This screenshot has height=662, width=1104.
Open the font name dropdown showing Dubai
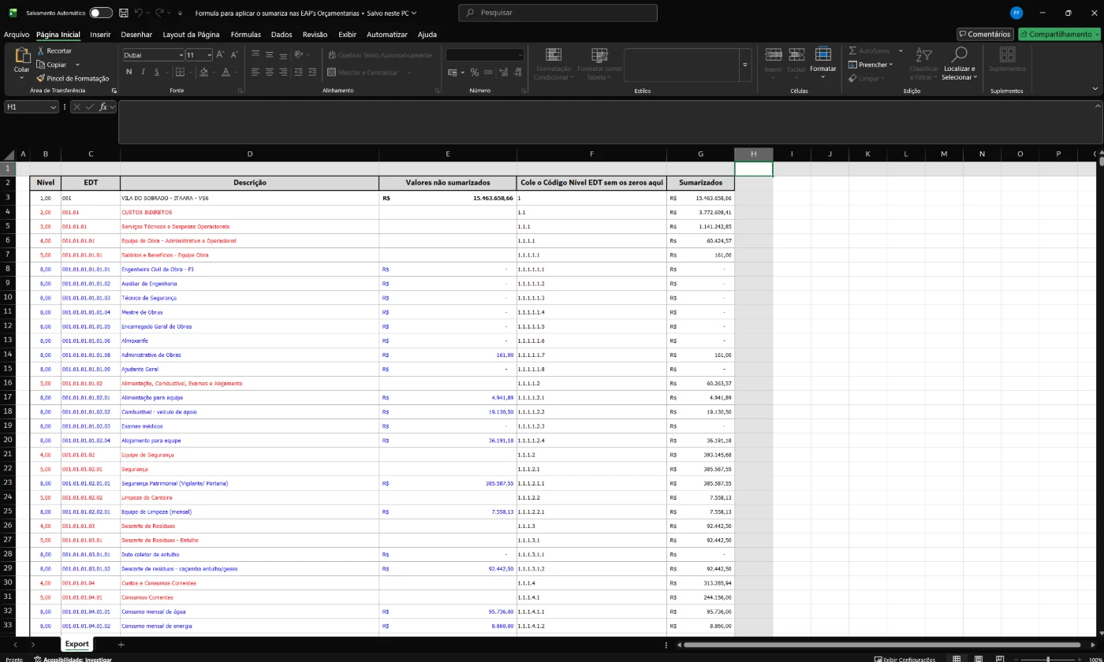(x=180, y=55)
